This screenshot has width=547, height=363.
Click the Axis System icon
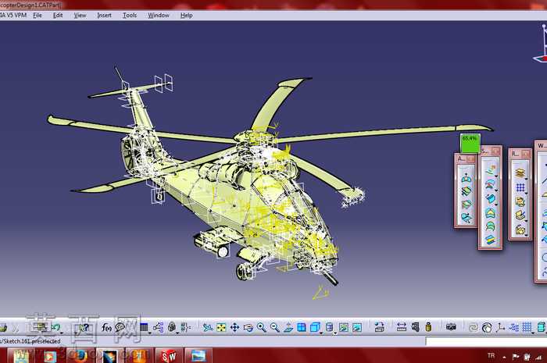[x=501, y=327]
